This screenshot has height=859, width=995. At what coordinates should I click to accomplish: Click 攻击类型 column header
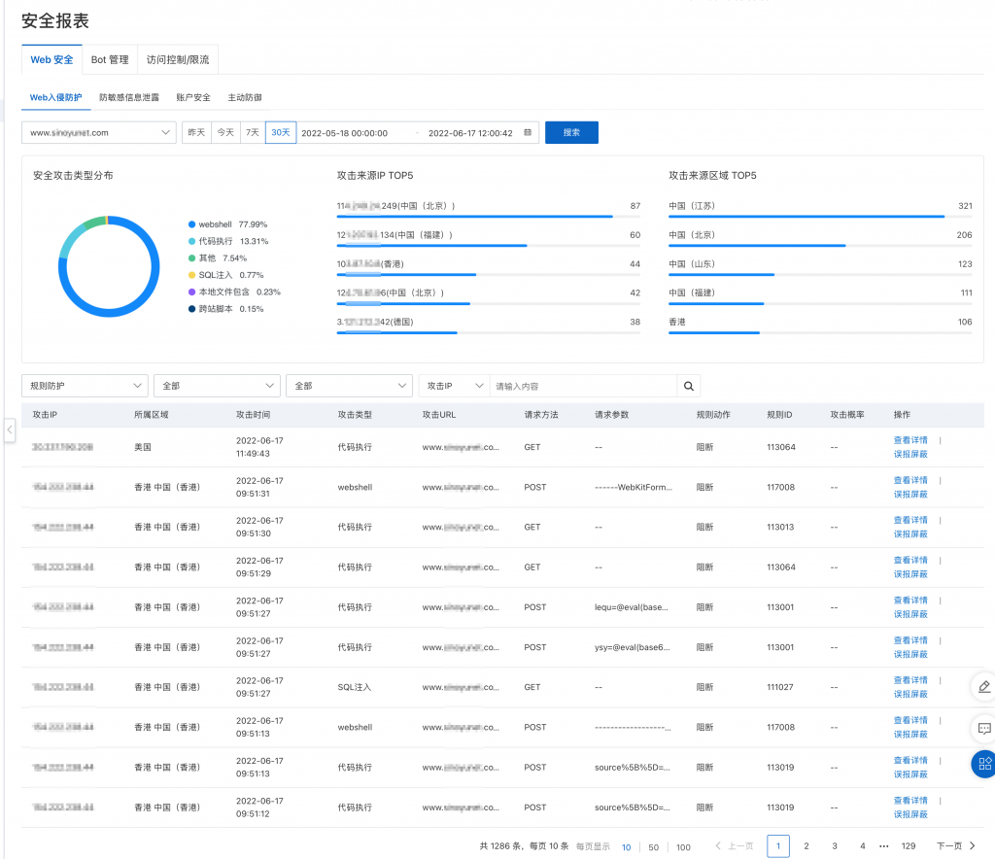click(x=355, y=415)
